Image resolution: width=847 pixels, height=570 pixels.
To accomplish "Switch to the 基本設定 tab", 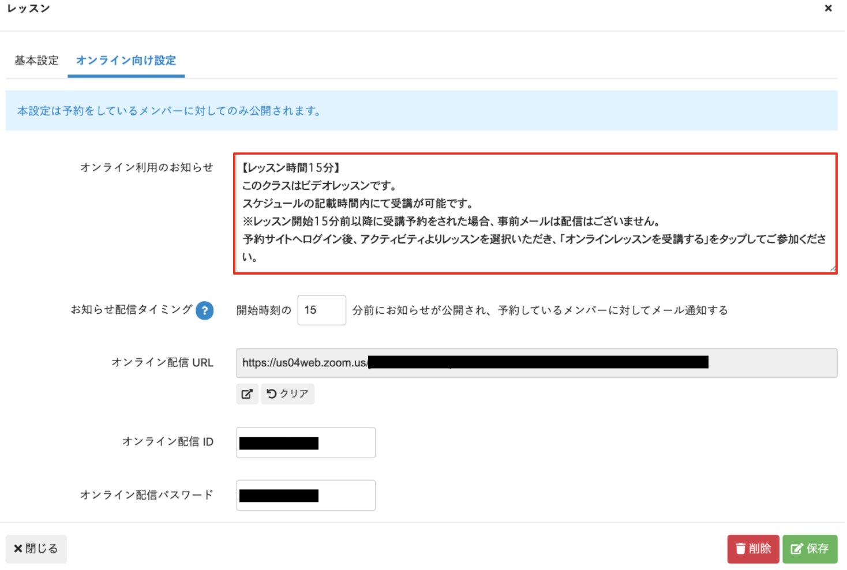I will click(x=36, y=60).
